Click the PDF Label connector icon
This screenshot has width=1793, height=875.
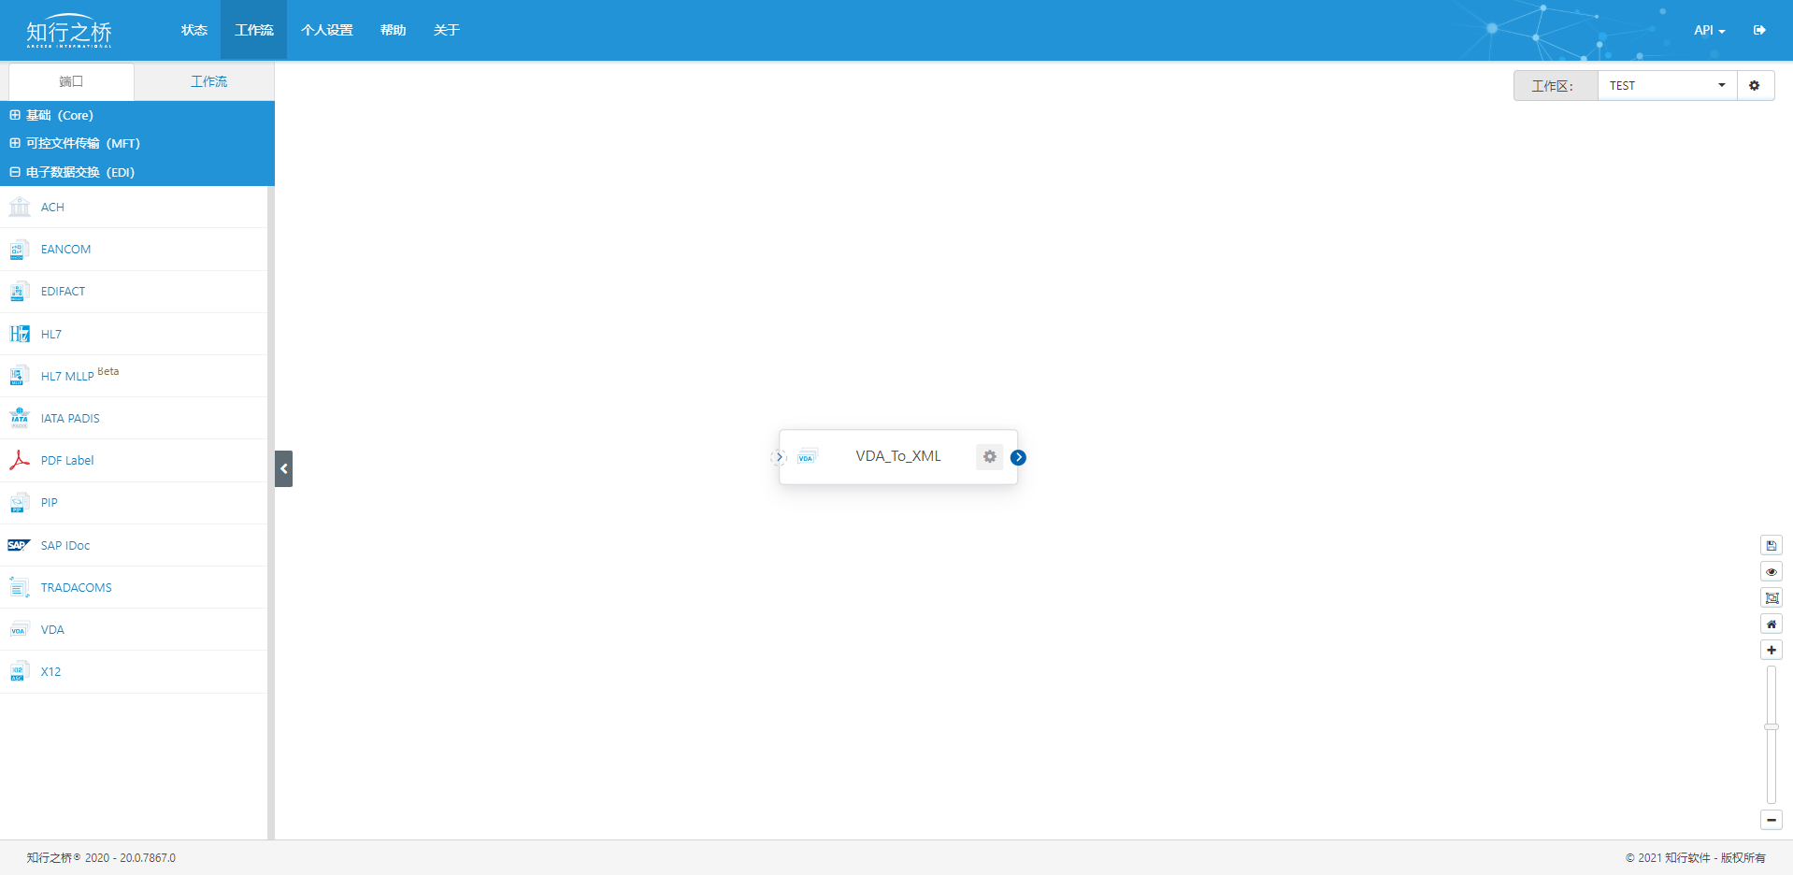19,460
